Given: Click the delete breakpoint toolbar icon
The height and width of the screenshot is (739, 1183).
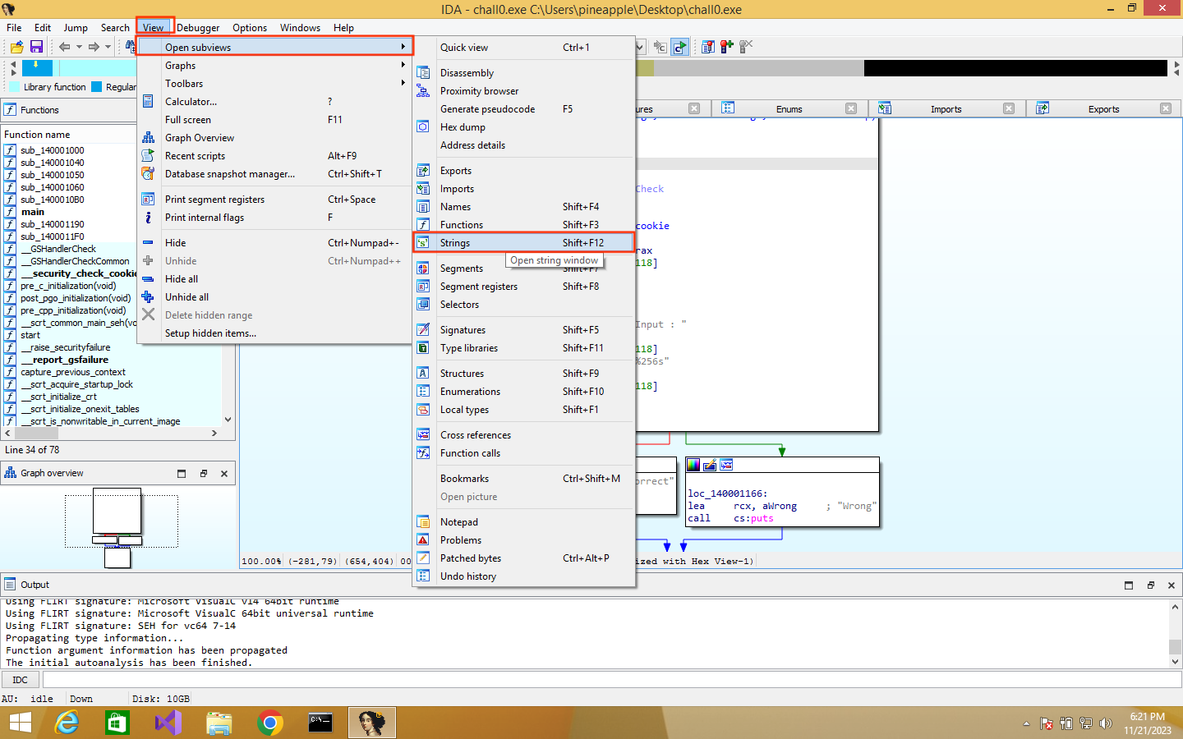Looking at the screenshot, I should [746, 47].
